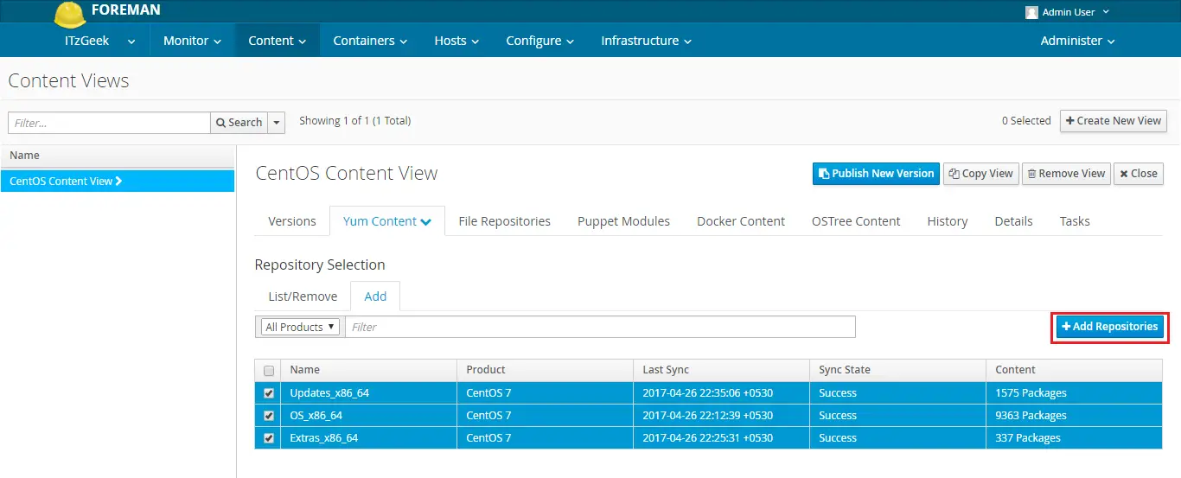Screen dimensions: 1181x478
Task: Open the Containers menu
Action: 370,41
